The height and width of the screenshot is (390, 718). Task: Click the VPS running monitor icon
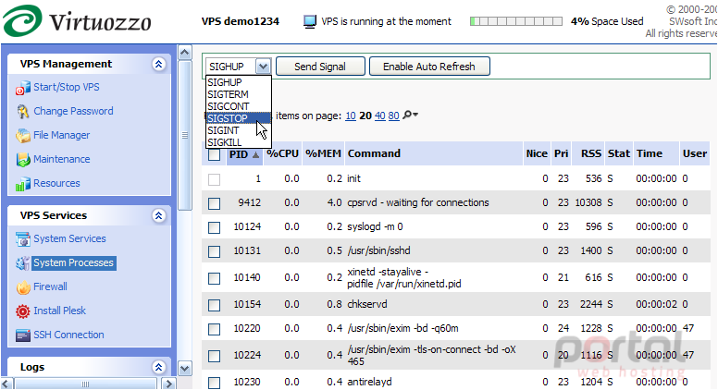[x=310, y=21]
